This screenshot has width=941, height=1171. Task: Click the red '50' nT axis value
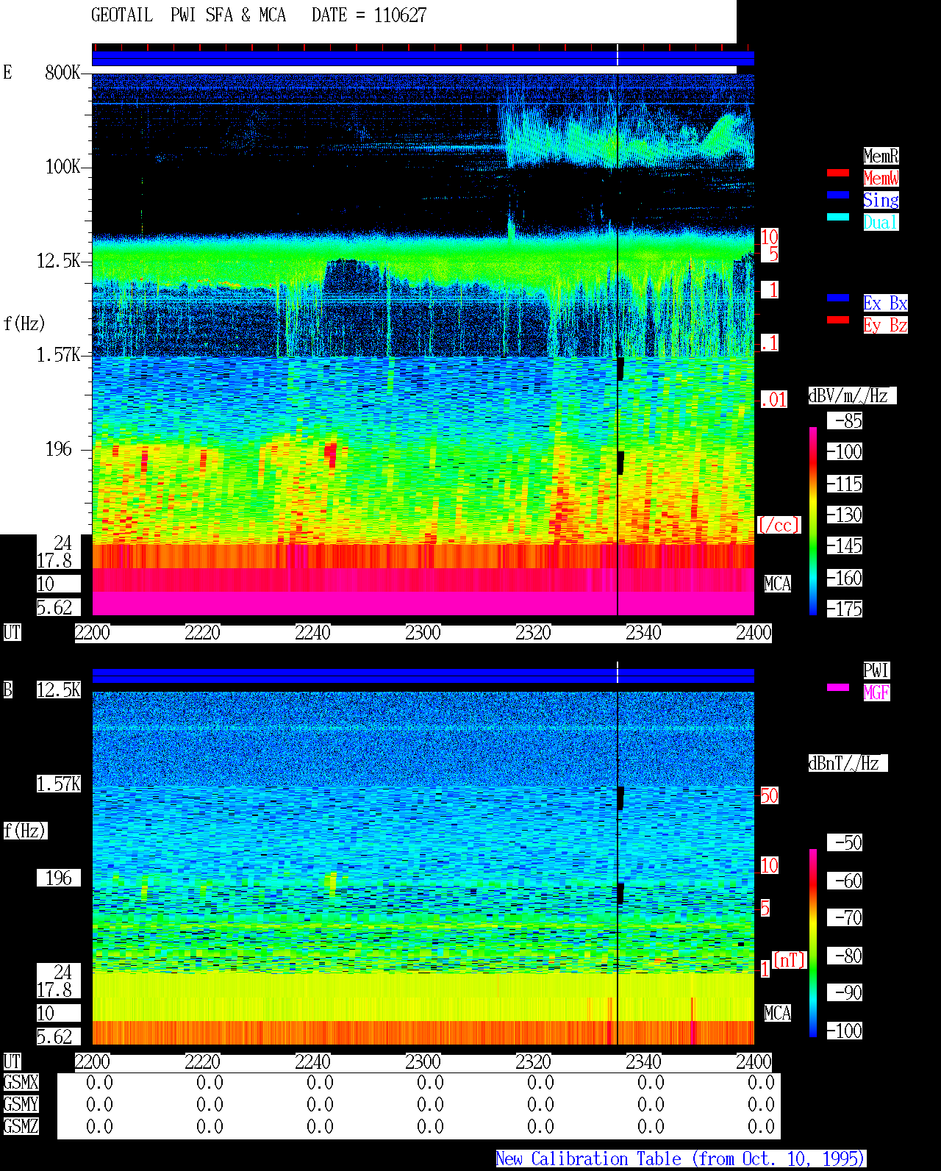pos(769,795)
